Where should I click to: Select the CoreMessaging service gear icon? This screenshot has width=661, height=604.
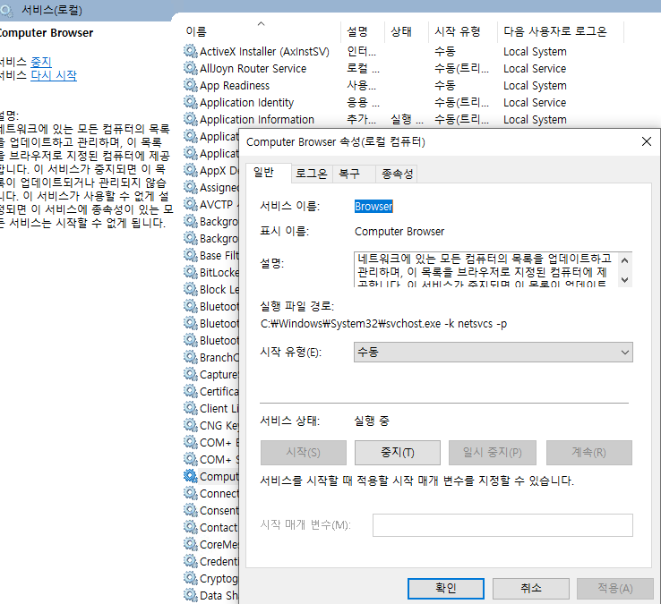tap(191, 544)
